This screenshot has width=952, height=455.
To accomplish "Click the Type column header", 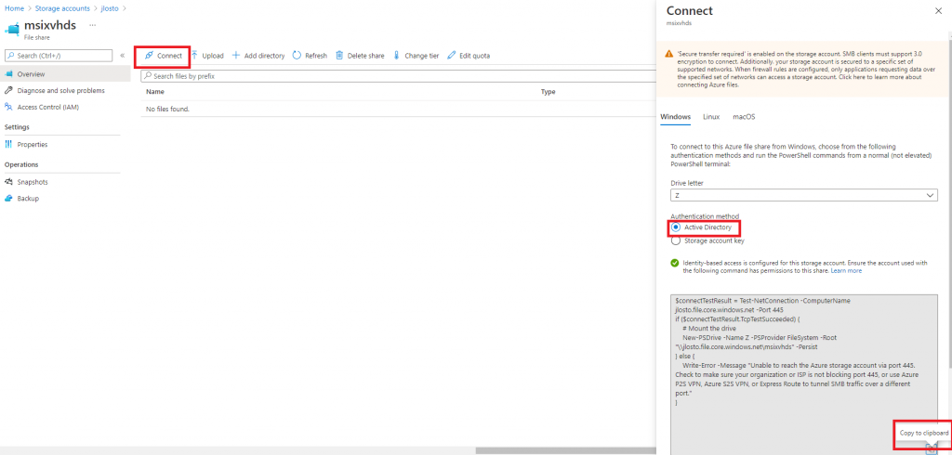I will [x=549, y=92].
